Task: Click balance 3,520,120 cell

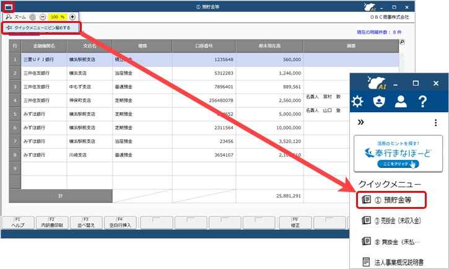Action: point(269,141)
